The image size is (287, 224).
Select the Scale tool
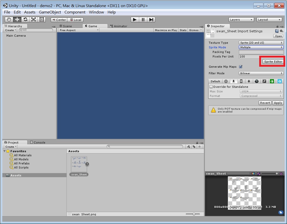pyautogui.click(x=33, y=20)
